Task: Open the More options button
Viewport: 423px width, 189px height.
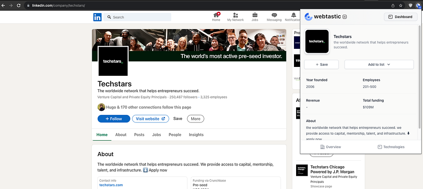Action: (x=195, y=119)
